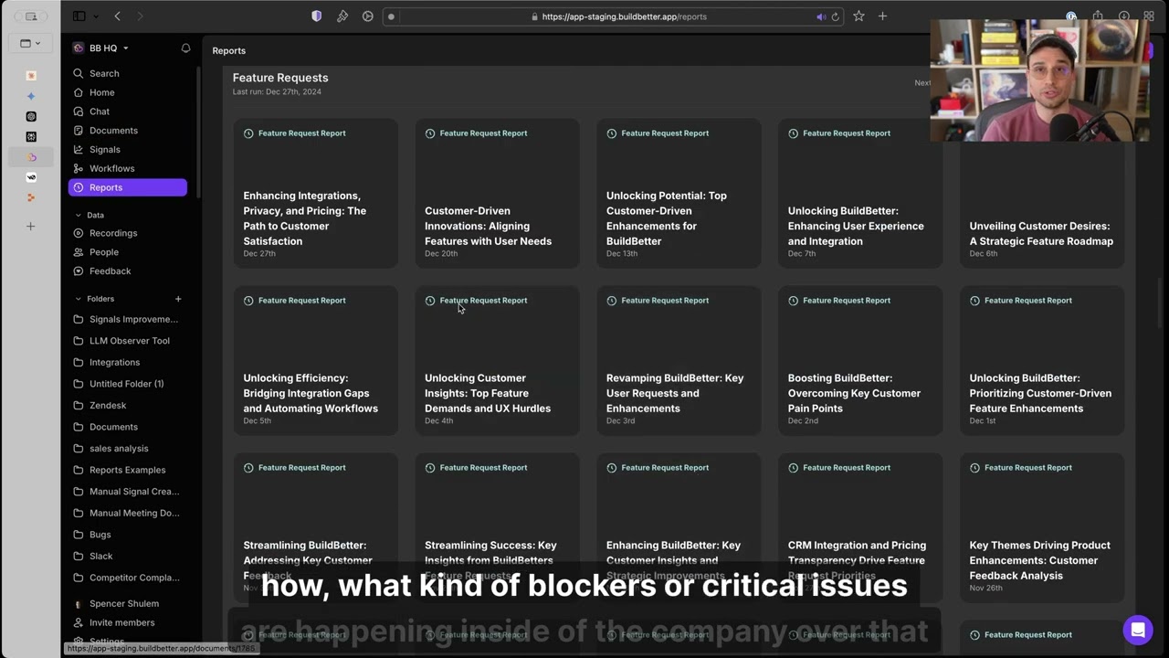This screenshot has width=1169, height=658.
Task: Open the Slack folder
Action: [x=128, y=557]
